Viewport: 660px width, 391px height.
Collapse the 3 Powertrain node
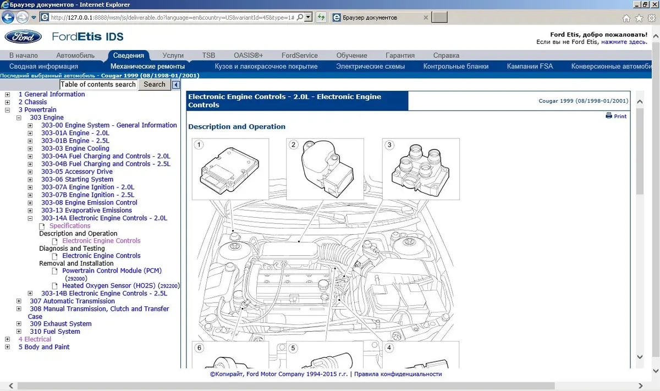tap(7, 110)
